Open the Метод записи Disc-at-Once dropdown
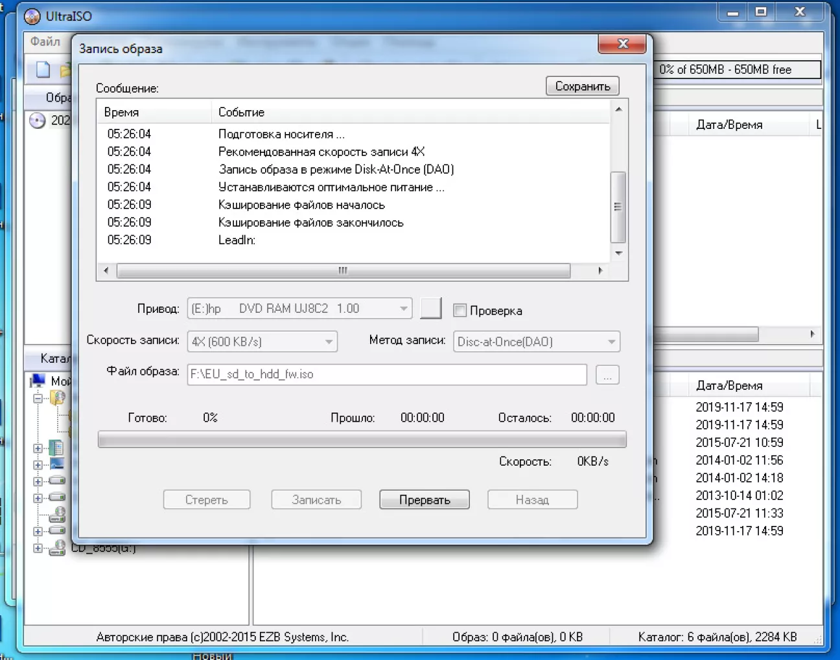This screenshot has height=660, width=840. point(611,342)
